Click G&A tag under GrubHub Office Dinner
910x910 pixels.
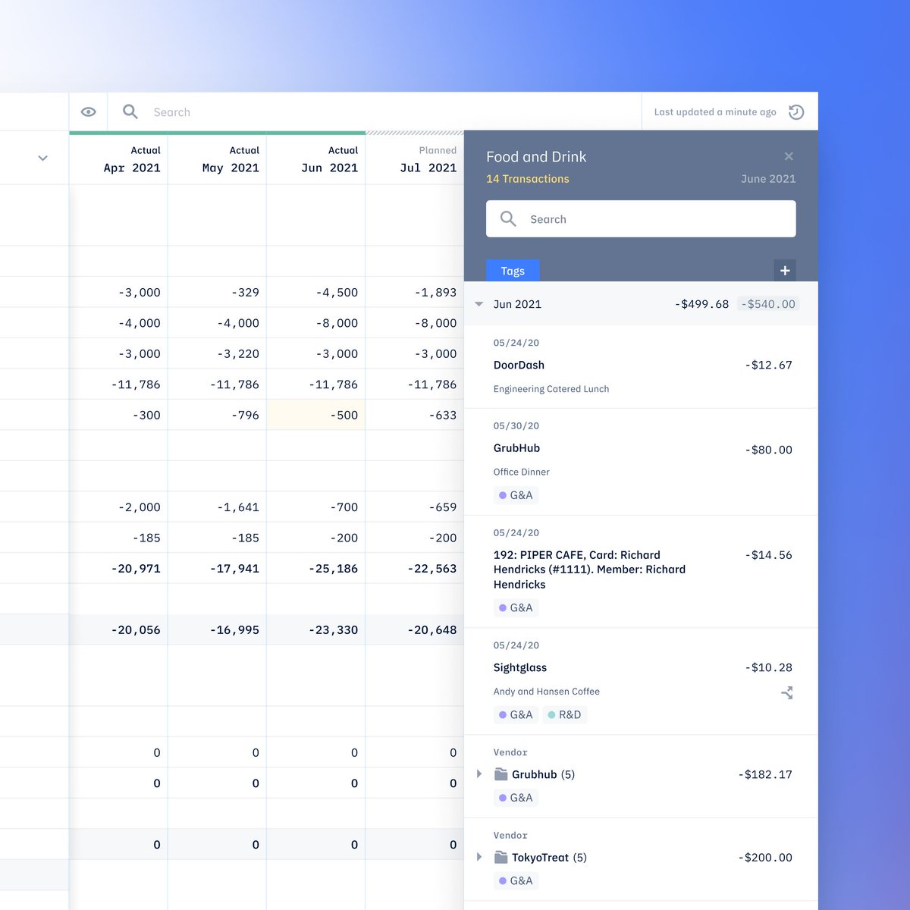tap(516, 495)
